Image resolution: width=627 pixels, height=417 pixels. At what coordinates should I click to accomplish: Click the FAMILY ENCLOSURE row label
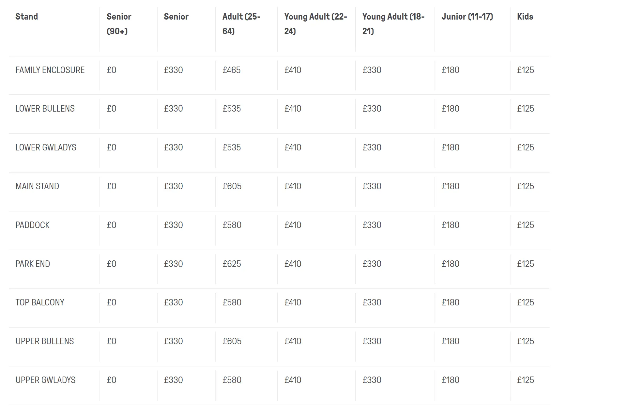click(50, 70)
